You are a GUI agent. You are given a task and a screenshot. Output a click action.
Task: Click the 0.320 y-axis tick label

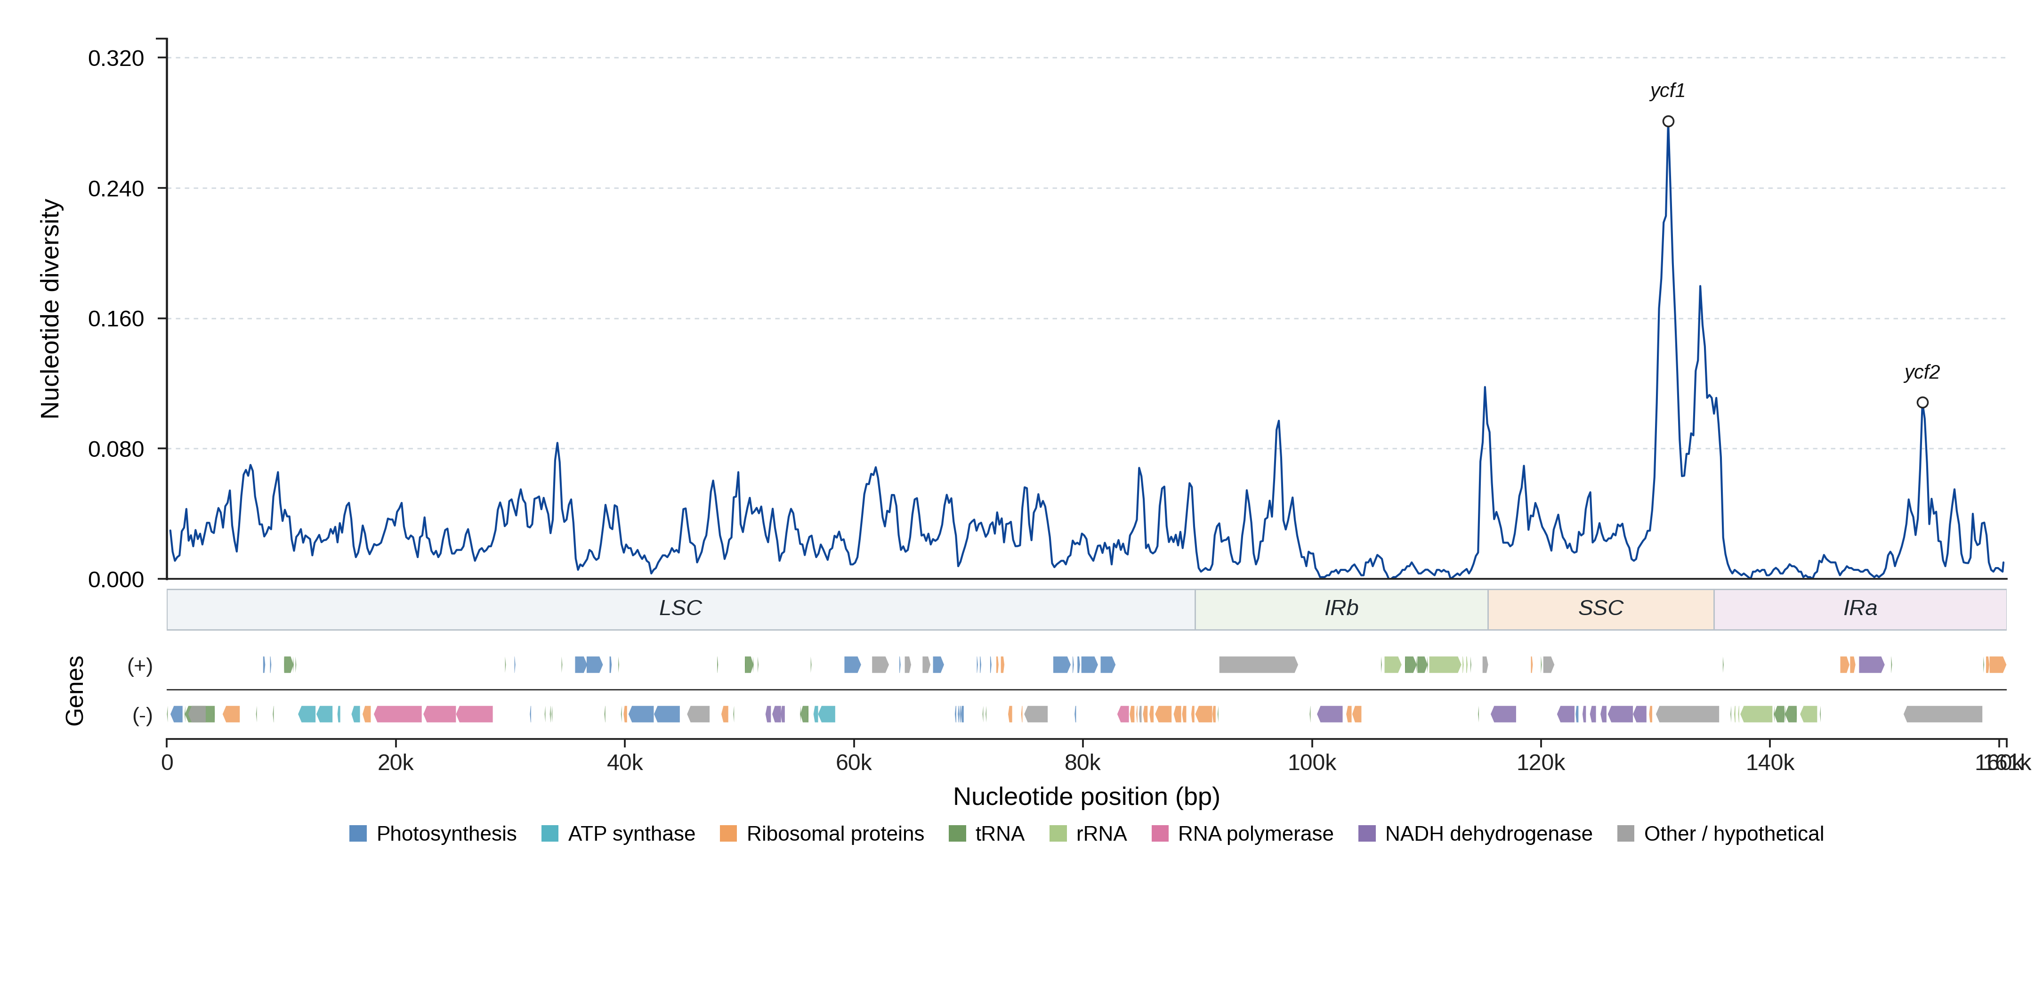pyautogui.click(x=116, y=58)
